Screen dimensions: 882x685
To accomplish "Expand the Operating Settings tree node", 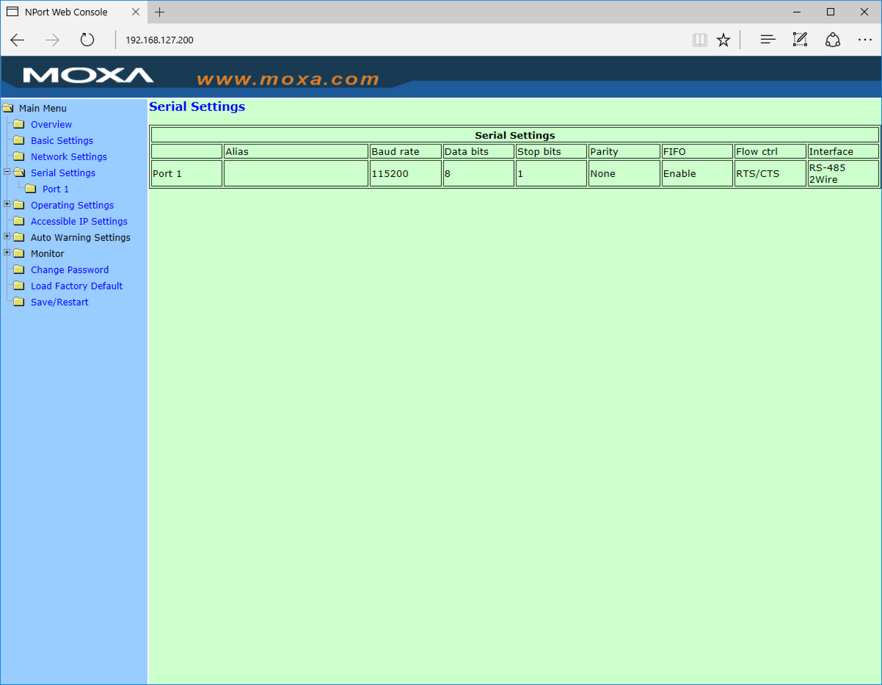I will point(7,204).
